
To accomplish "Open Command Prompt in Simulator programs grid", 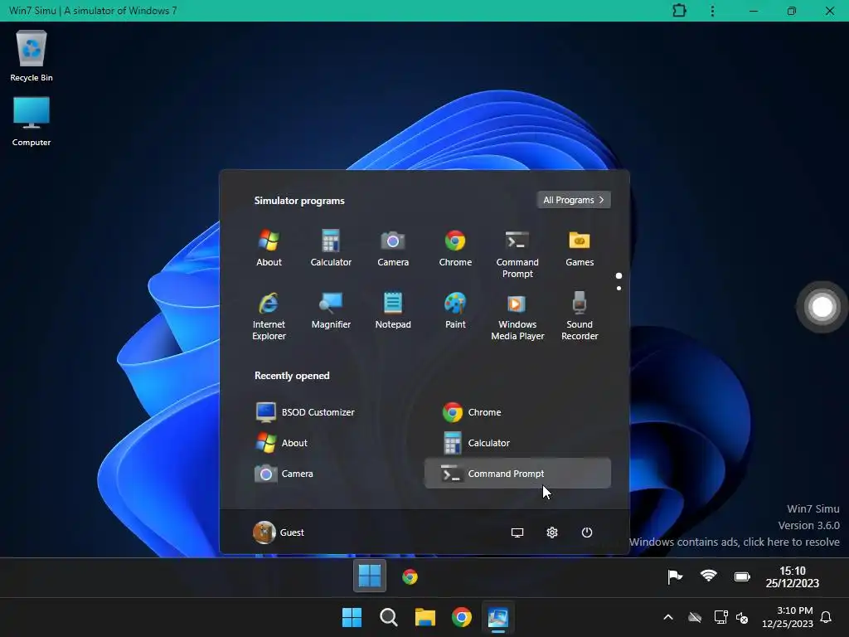I will coord(517,254).
